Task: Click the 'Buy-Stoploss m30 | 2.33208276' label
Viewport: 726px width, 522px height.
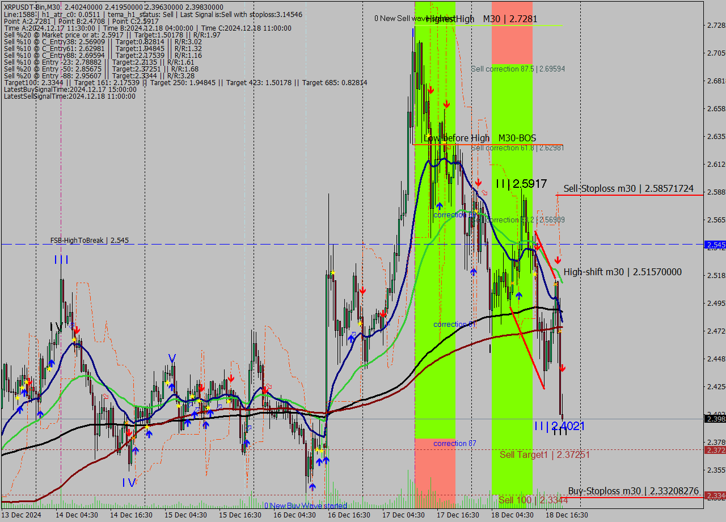Action: coord(633,491)
